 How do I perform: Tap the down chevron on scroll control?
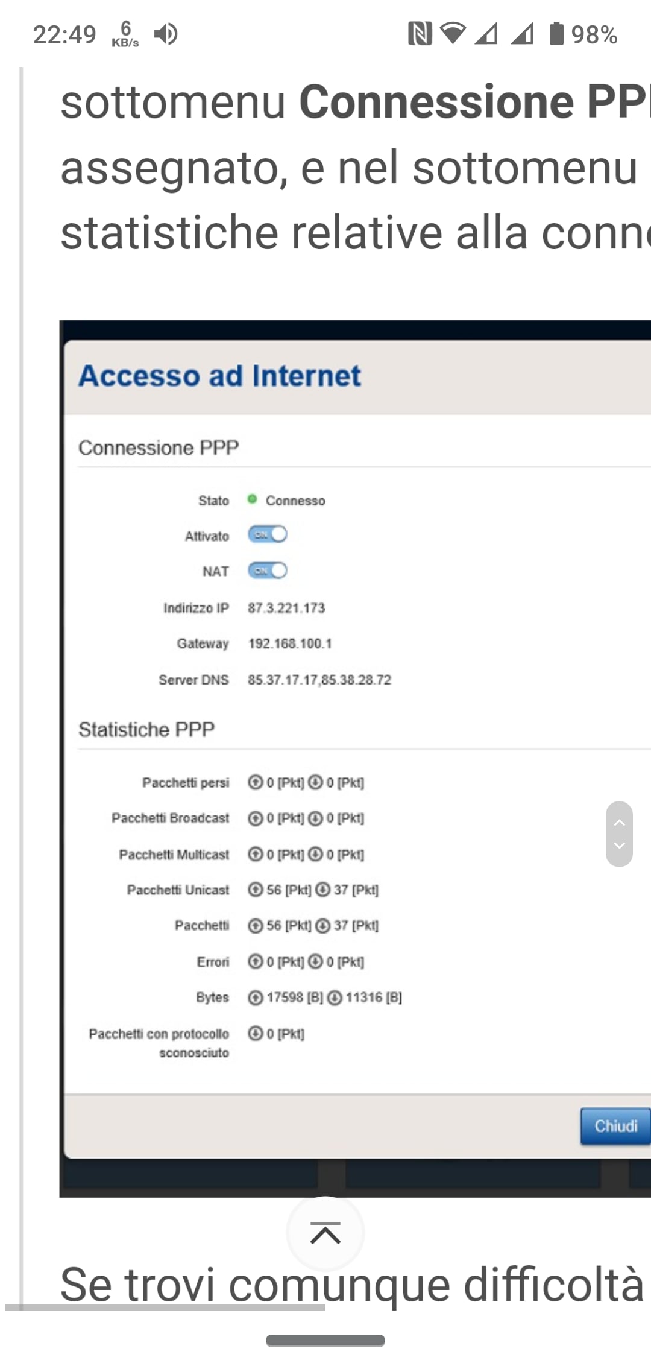[619, 846]
